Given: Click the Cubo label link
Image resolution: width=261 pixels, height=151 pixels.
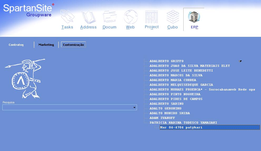Looking at the screenshot, I should pyautogui.click(x=173, y=27).
